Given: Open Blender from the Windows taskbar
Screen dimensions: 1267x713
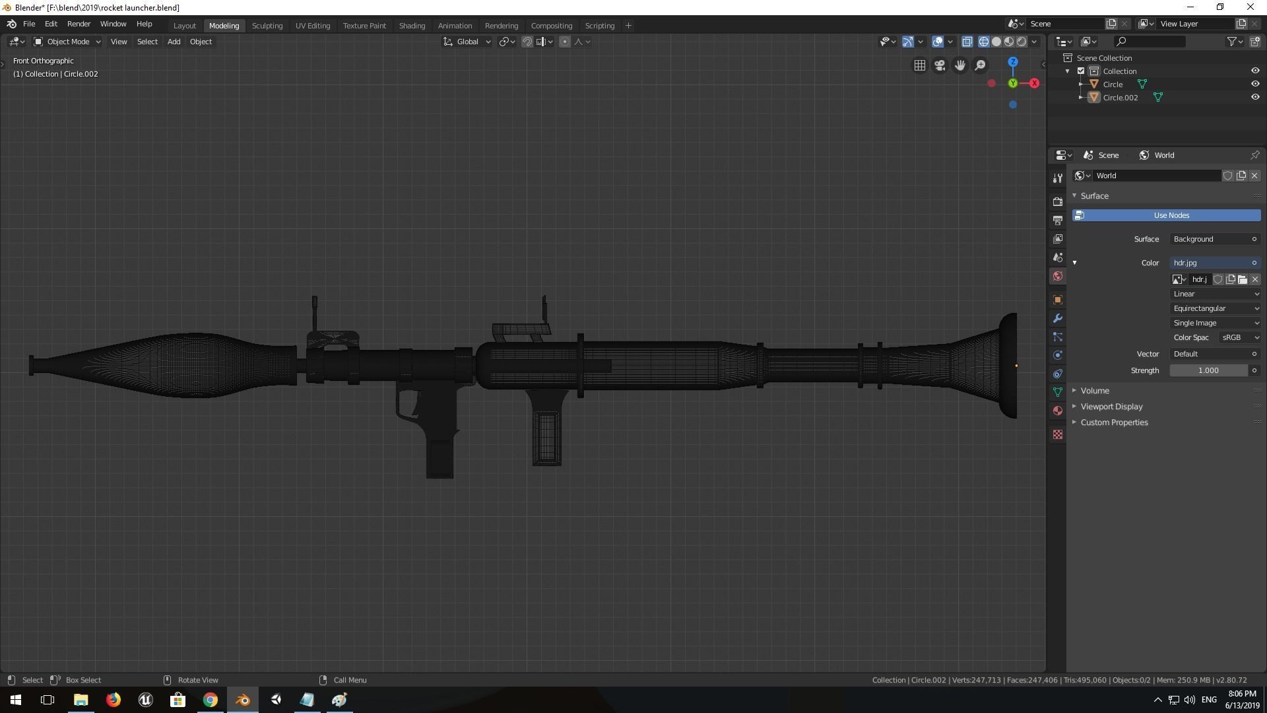Looking at the screenshot, I should coord(242,700).
